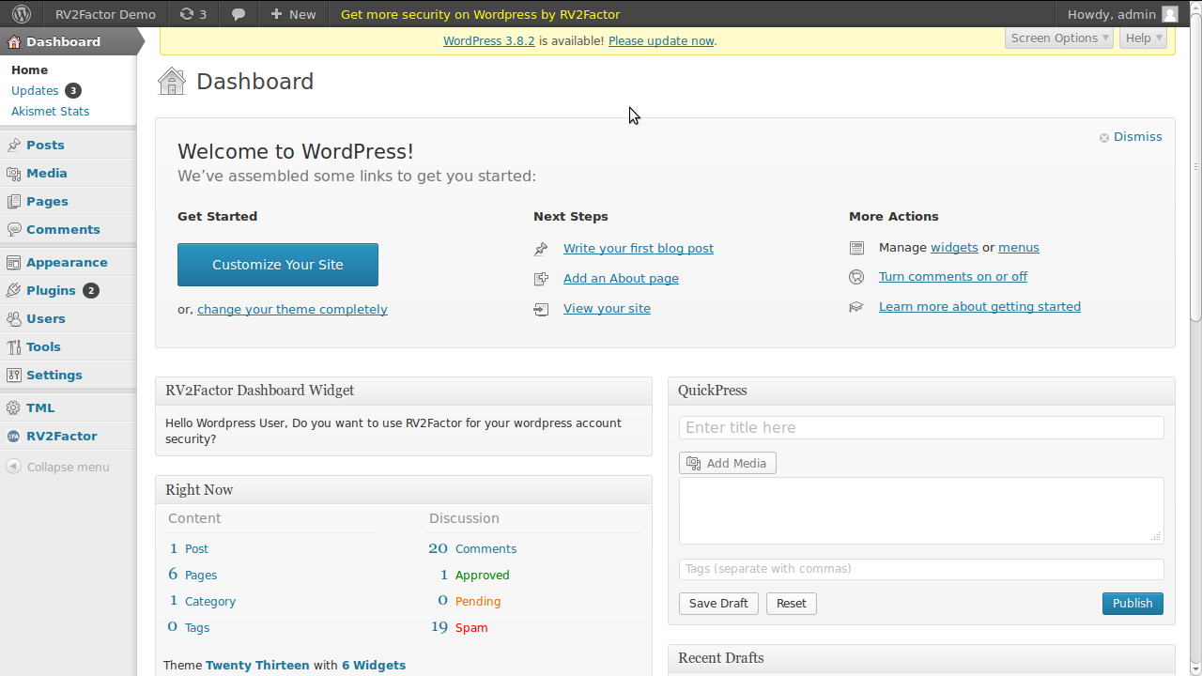The image size is (1202, 676).
Task: Click the Media icon in sidebar
Action: tap(13, 173)
